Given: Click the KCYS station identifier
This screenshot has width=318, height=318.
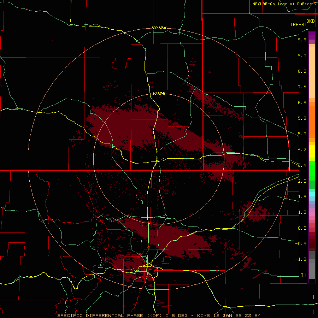Looking at the screenshot, I should click(204, 316).
